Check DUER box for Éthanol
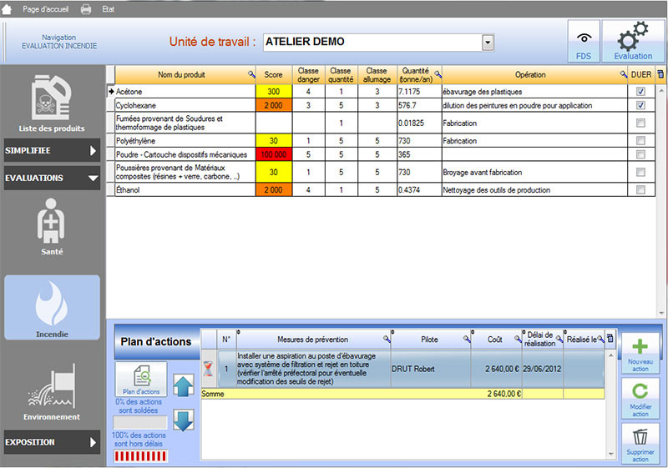 pyautogui.click(x=640, y=189)
